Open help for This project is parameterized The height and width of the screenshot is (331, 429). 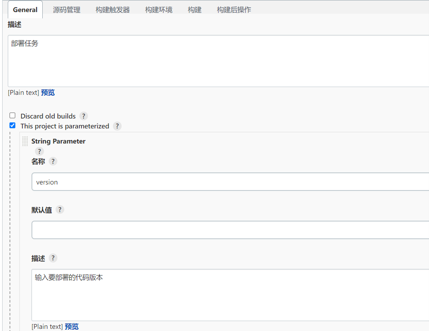[x=117, y=126]
